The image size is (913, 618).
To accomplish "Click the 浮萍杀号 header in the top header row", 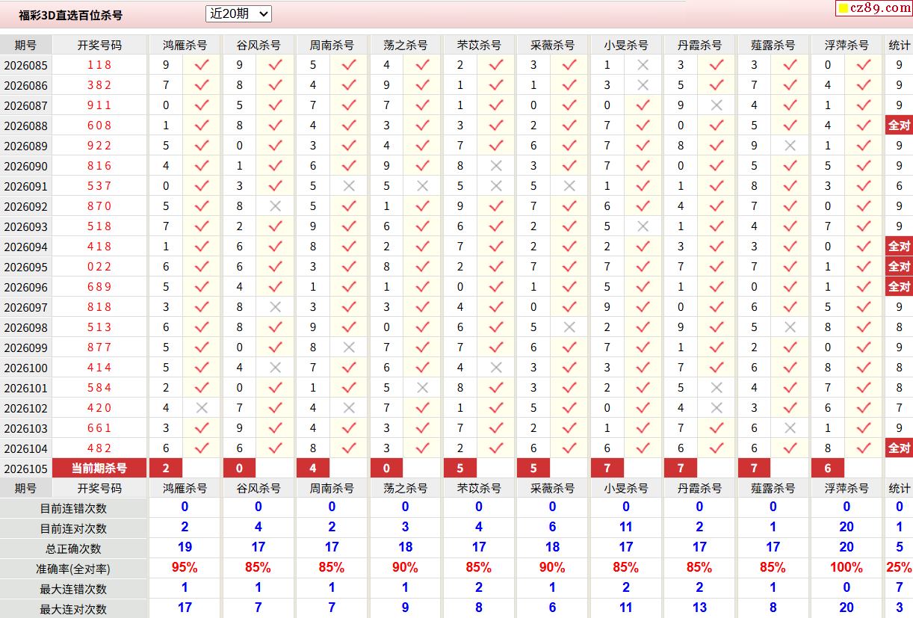I will [847, 45].
